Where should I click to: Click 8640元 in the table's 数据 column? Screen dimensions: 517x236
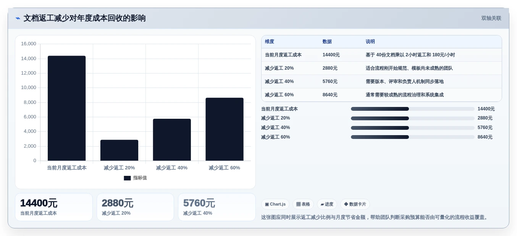[330, 95]
